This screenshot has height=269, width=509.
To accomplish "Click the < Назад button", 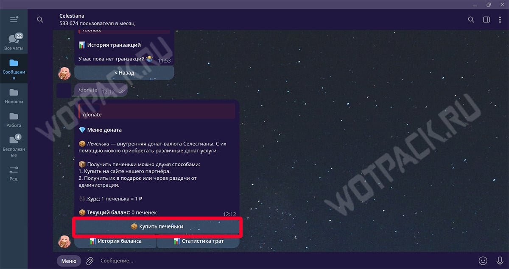I will (124, 73).
